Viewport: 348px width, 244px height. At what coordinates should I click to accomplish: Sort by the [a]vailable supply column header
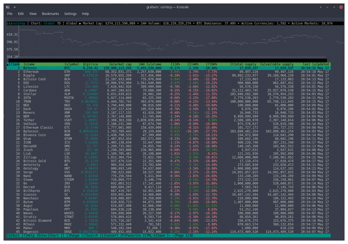[277, 64]
